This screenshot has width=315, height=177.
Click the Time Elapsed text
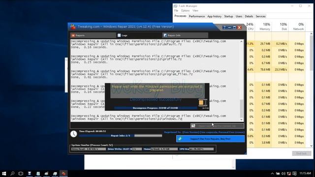93,131
